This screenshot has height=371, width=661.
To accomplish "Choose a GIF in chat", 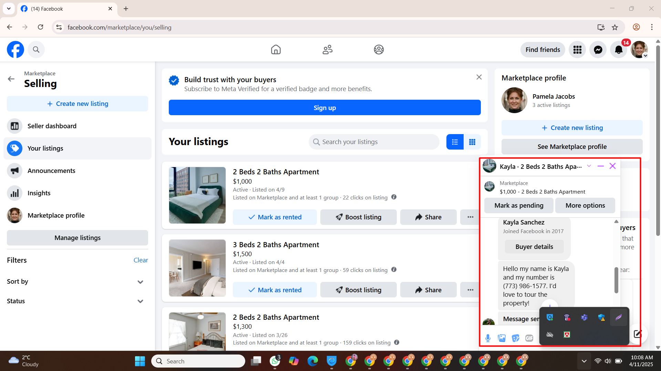I will 529,338.
